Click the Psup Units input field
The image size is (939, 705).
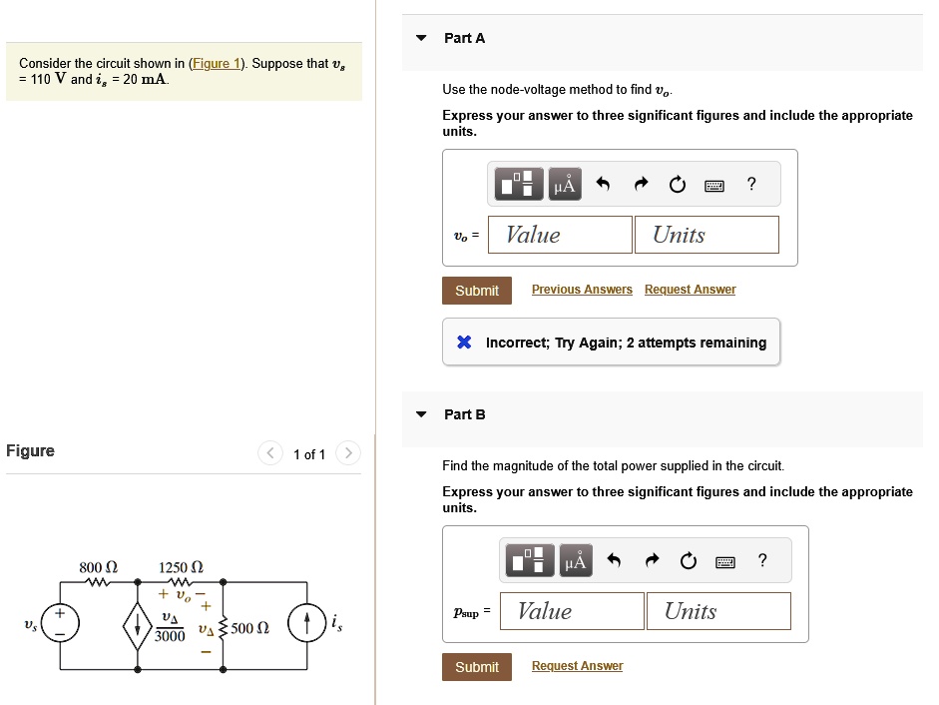pyautogui.click(x=718, y=611)
